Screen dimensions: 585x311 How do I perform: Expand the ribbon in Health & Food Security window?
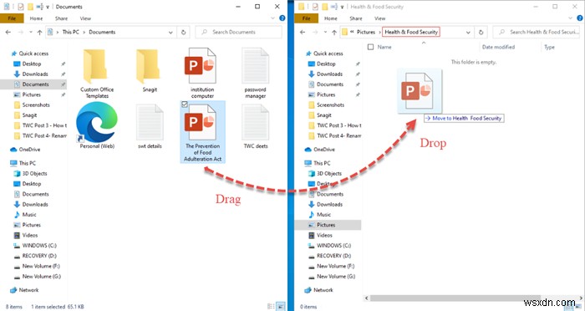pos(570,18)
